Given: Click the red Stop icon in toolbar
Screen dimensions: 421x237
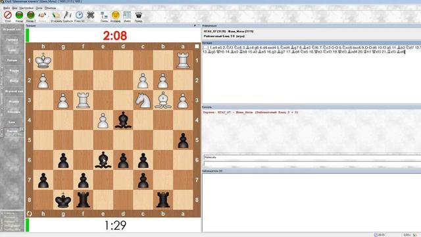Looking at the screenshot, I should click(8, 15).
